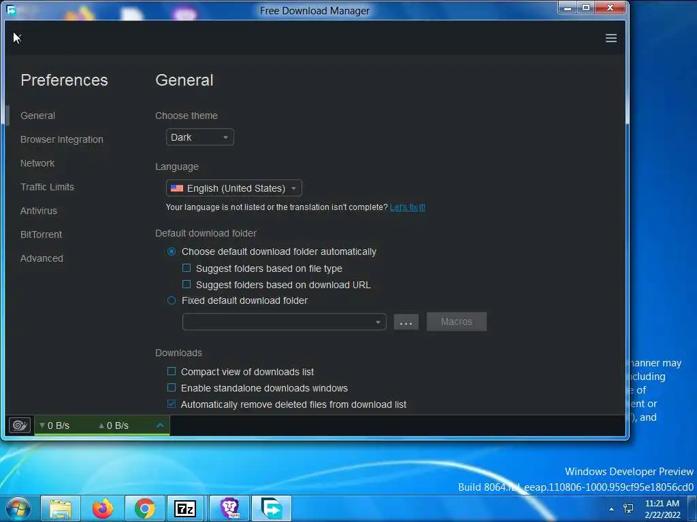Enable Compact view of downloads list
Image resolution: width=697 pixels, height=522 pixels.
coord(172,371)
